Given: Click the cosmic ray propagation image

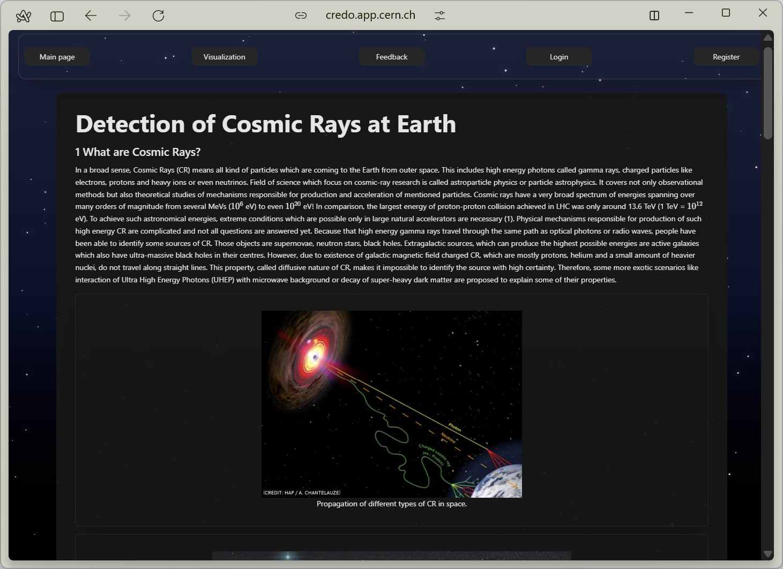Looking at the screenshot, I should [x=391, y=403].
